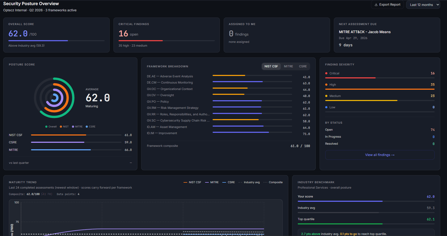Select the GV.SC Cybersecurity Supply Chain row
This screenshot has width=447, height=236.
tap(228, 121)
